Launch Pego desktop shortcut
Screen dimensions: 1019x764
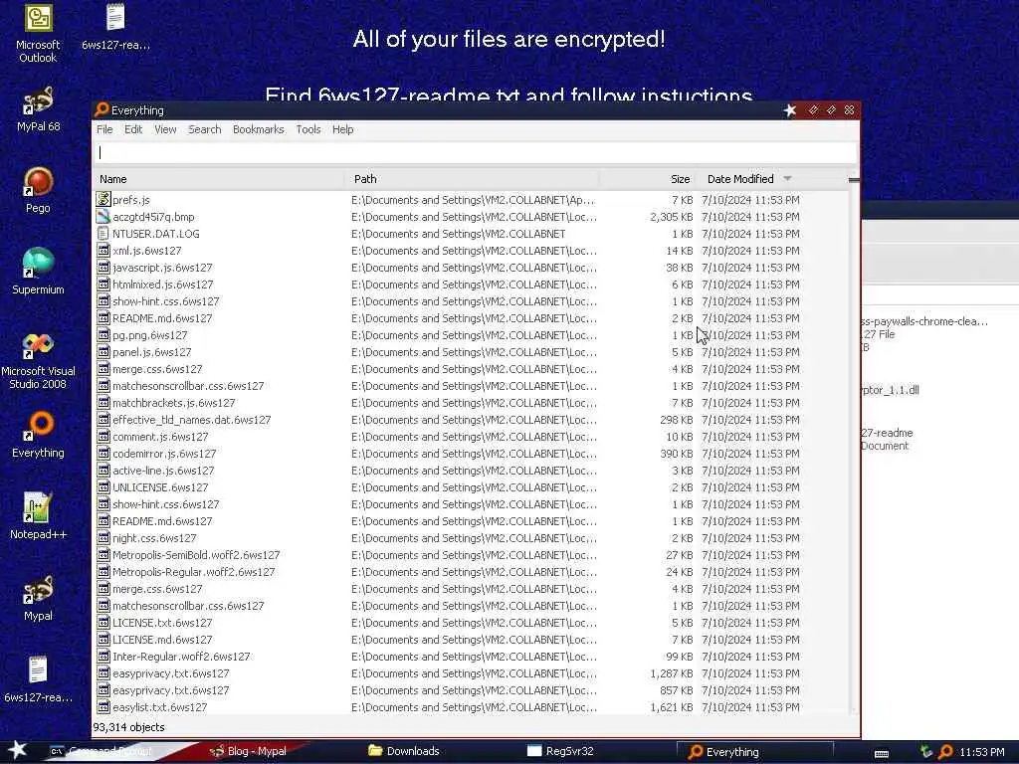(38, 190)
